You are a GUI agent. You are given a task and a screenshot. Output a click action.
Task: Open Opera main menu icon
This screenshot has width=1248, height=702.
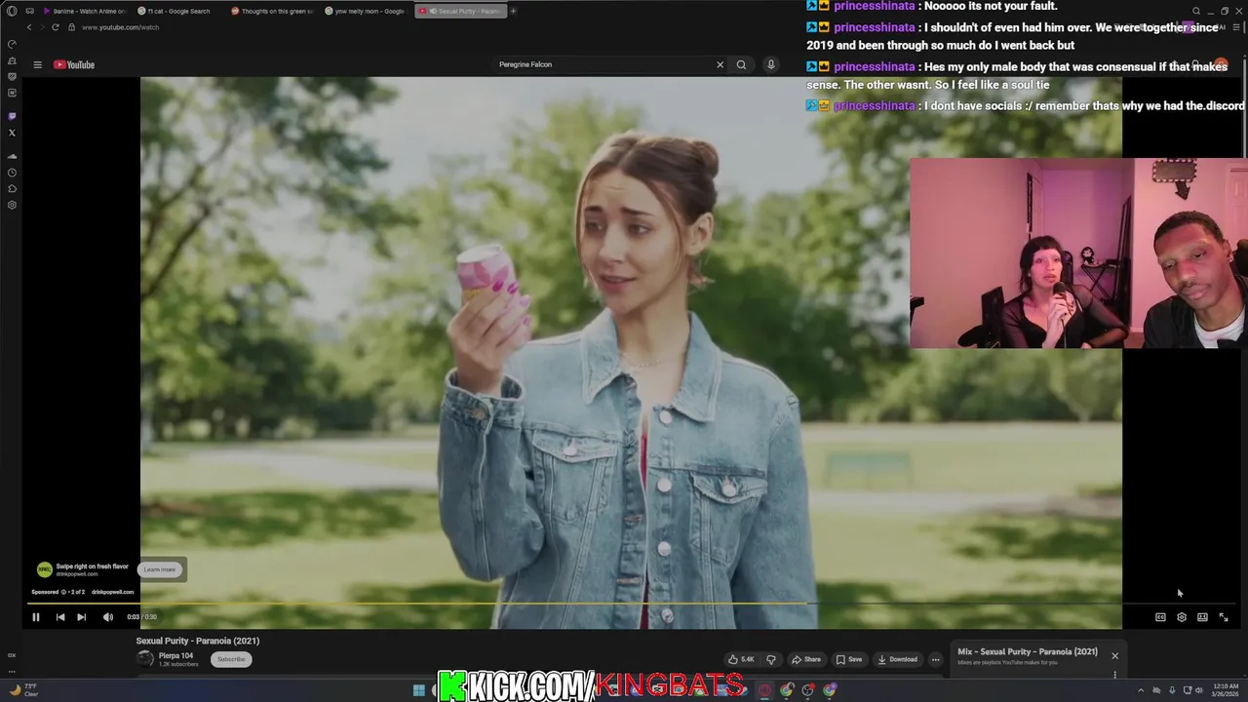(x=12, y=12)
